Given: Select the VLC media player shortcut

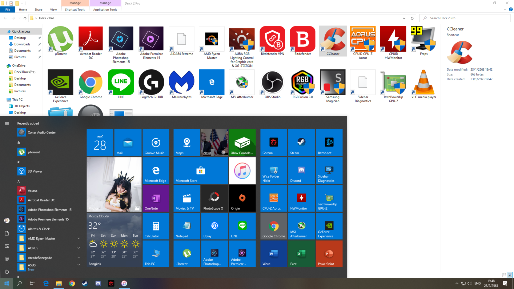Looking at the screenshot, I should 424,84.
